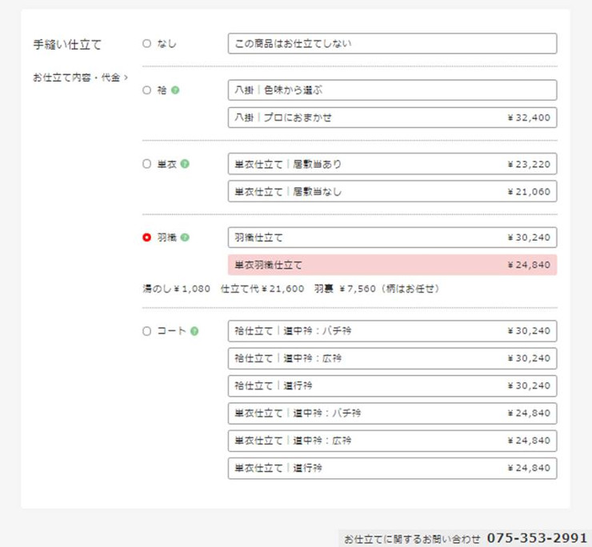
Task: Click the help icon beside 単衣
Action: click(185, 164)
